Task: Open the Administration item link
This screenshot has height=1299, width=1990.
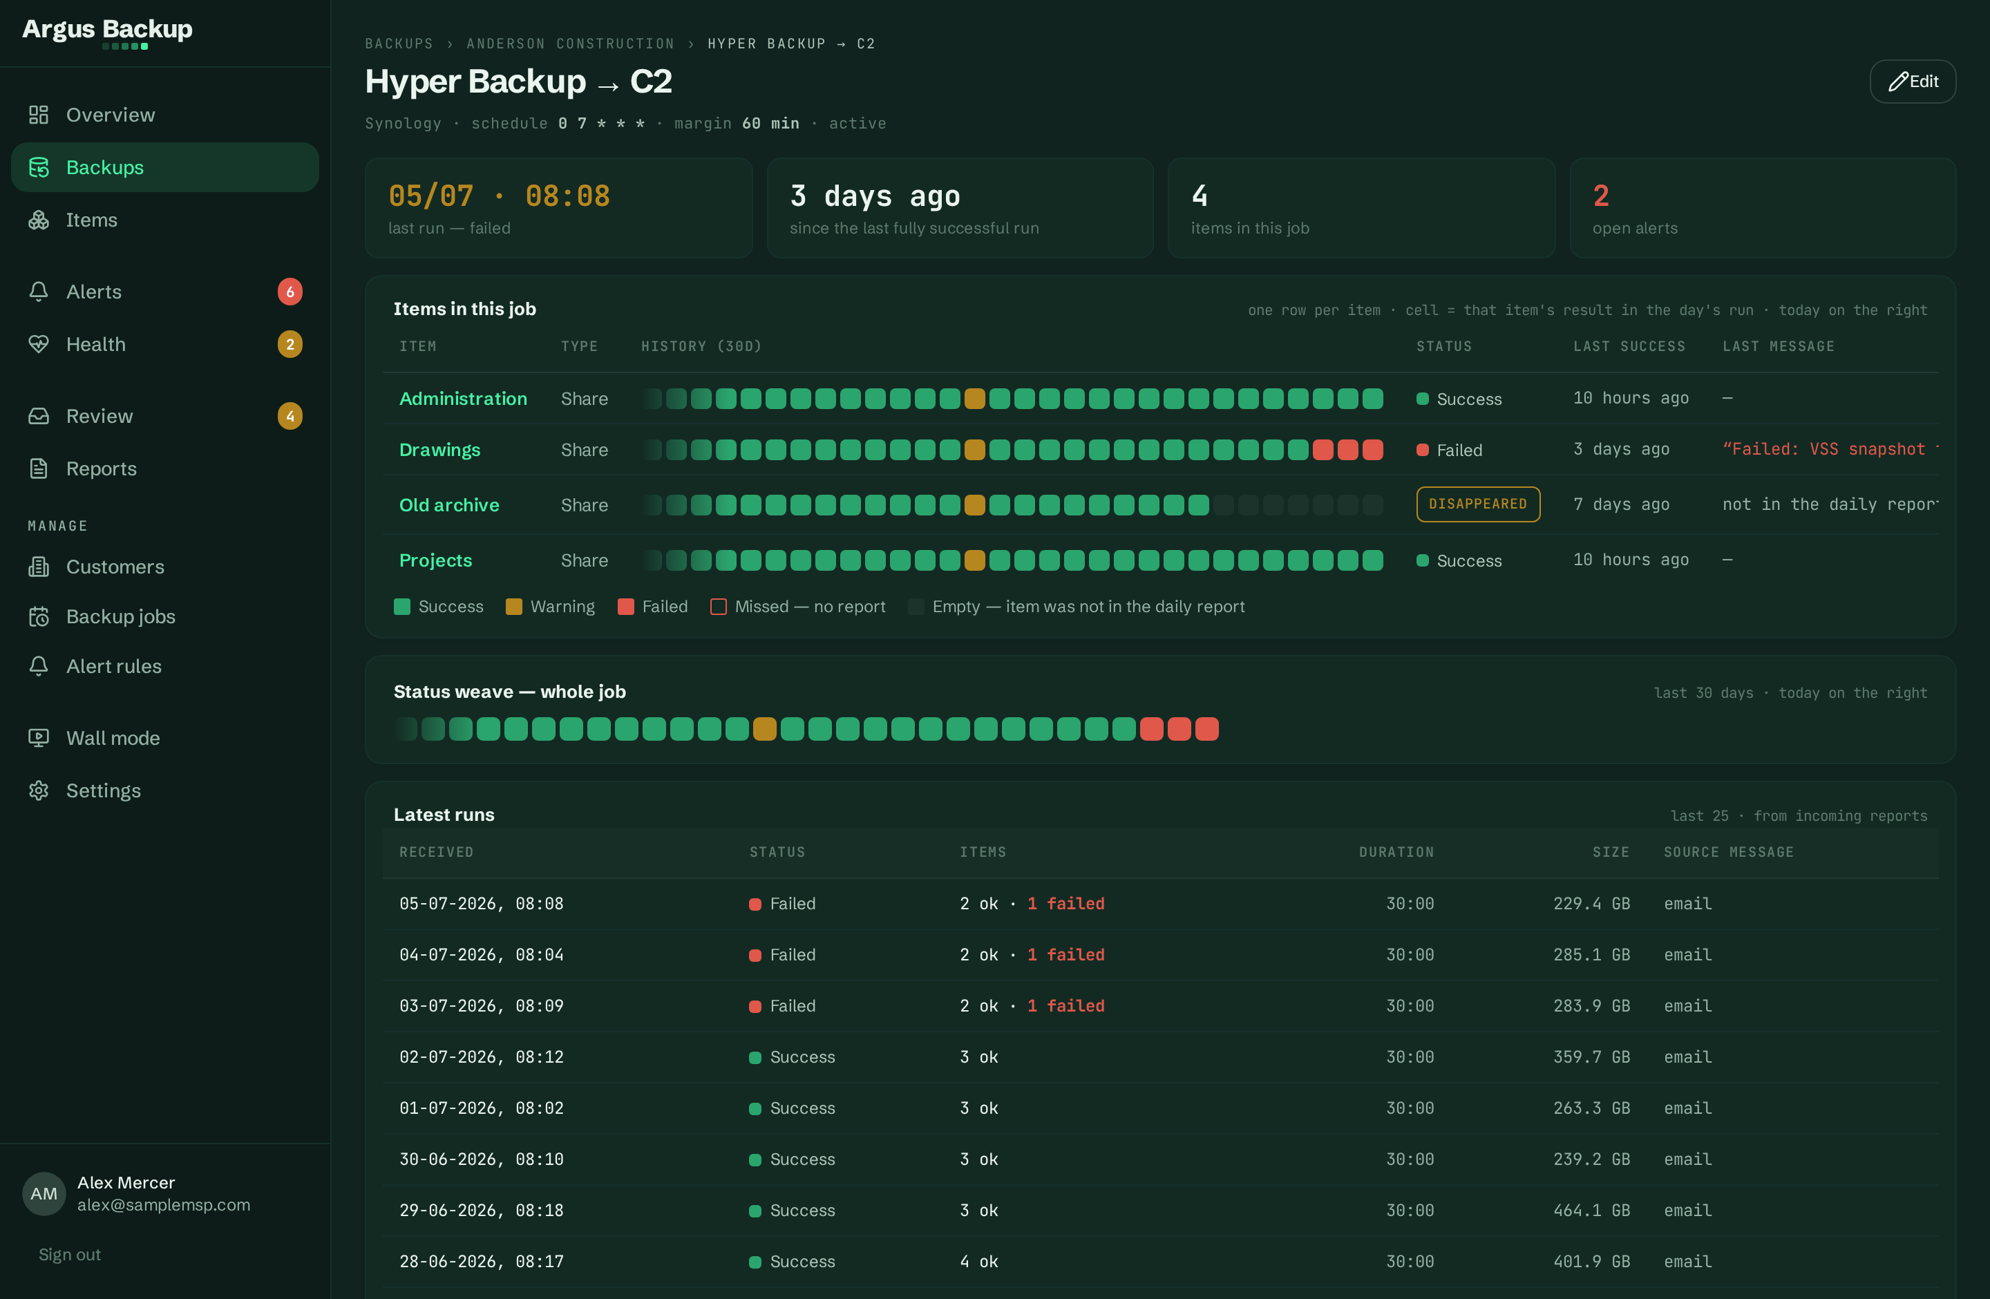Action: (463, 399)
